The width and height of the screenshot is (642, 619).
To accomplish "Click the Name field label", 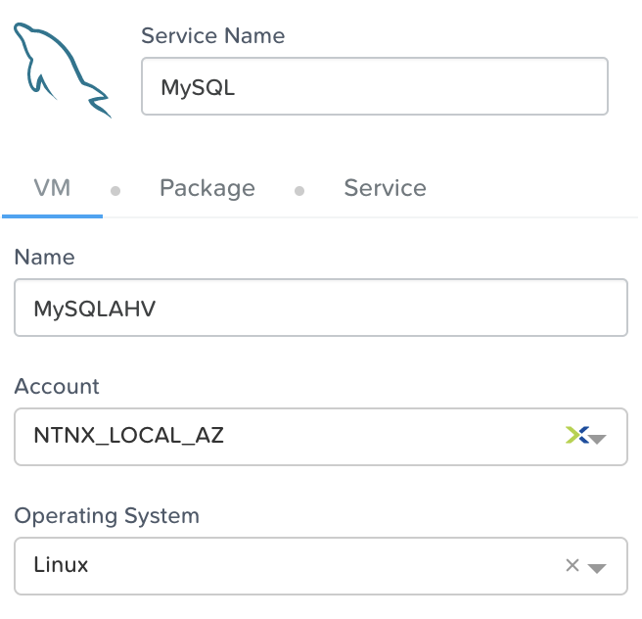I will click(44, 257).
